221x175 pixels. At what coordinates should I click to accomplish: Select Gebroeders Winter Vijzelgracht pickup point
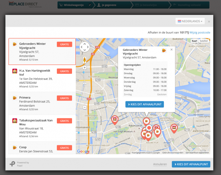tap(42, 52)
